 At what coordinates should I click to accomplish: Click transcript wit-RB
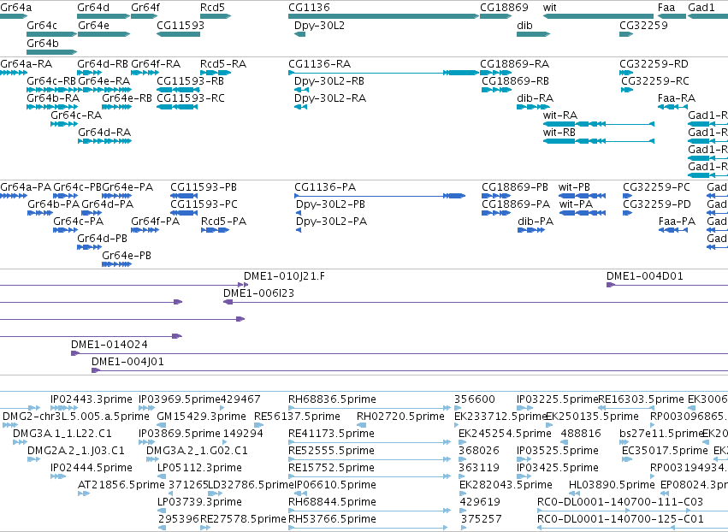coord(559,133)
